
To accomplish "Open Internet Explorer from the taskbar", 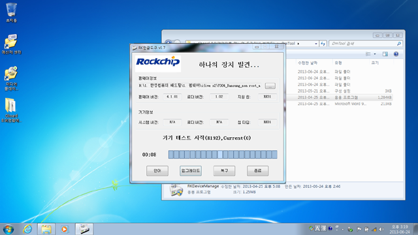I will (x=27, y=229).
